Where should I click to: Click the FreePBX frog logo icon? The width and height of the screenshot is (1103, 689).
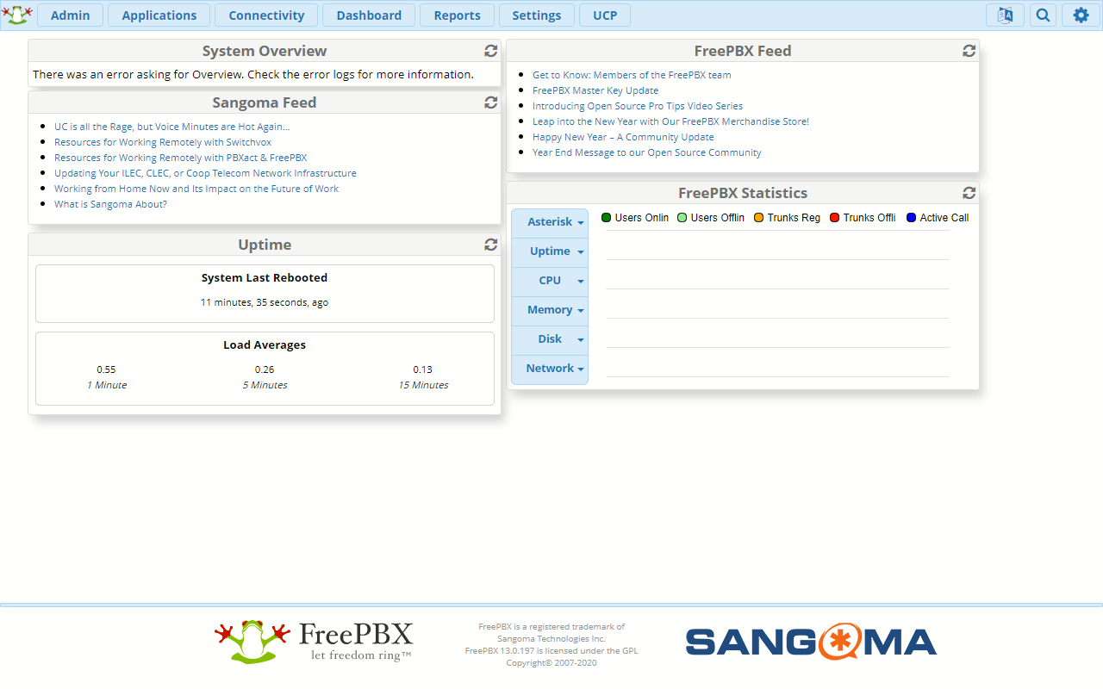click(17, 15)
